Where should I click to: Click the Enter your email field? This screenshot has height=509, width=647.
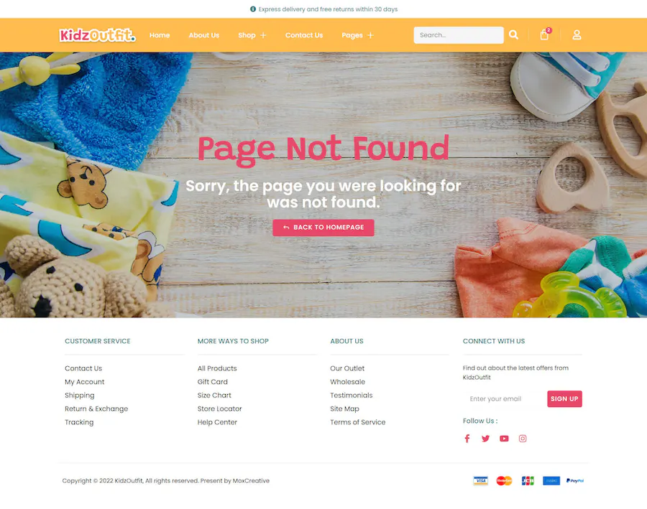click(505, 399)
